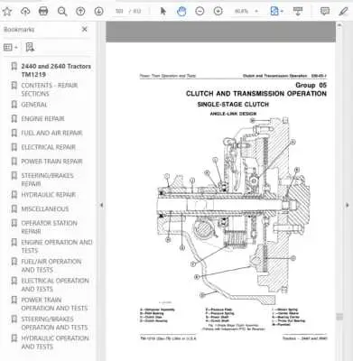Click bookmark icon beside GENERAL
Image resolution: width=353 pixels, height=361 pixels.
(14, 105)
